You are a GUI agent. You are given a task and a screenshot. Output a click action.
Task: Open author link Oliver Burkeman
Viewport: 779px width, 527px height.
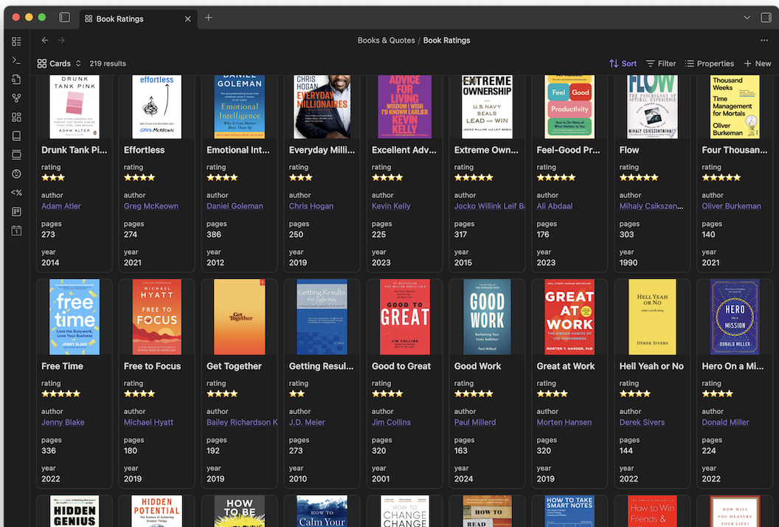tap(731, 206)
